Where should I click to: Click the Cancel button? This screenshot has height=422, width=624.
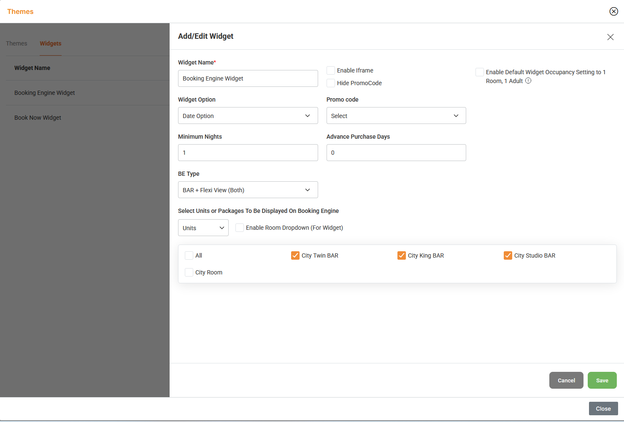tap(566, 380)
